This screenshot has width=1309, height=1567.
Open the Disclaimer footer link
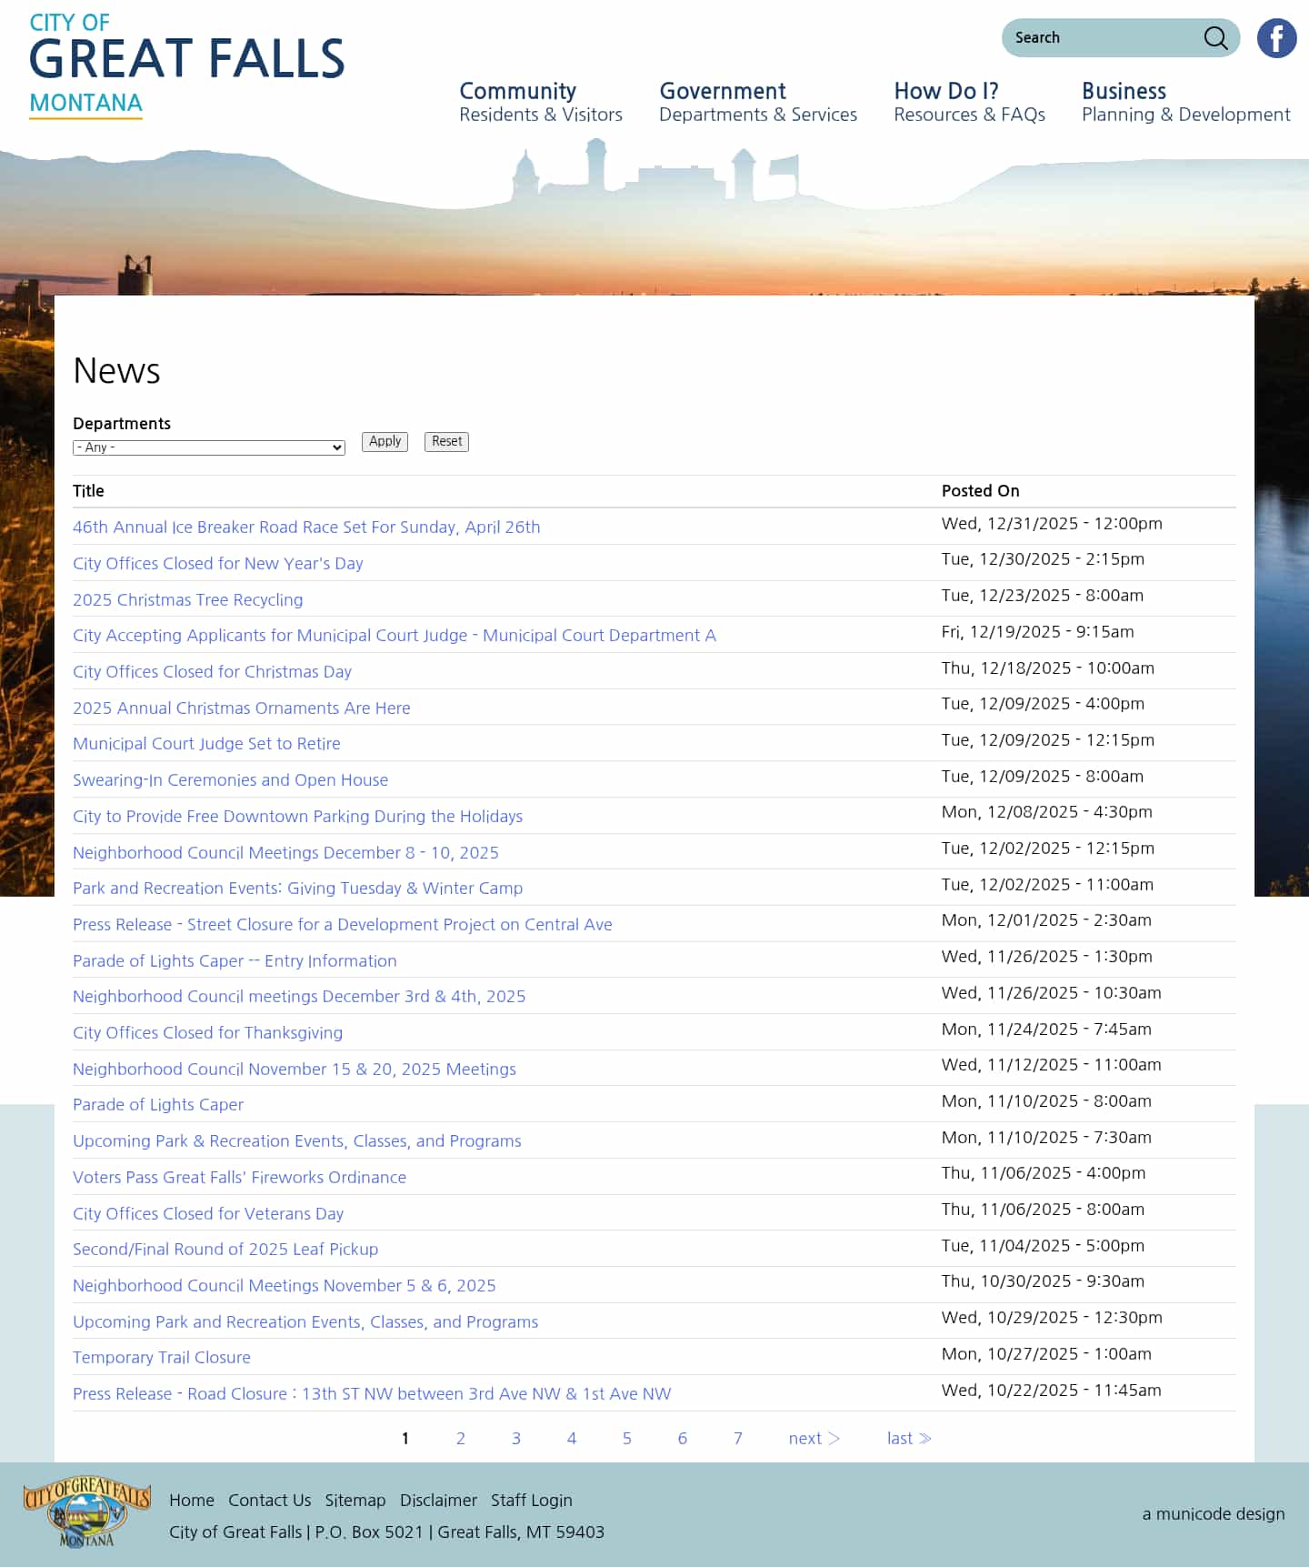438,1500
